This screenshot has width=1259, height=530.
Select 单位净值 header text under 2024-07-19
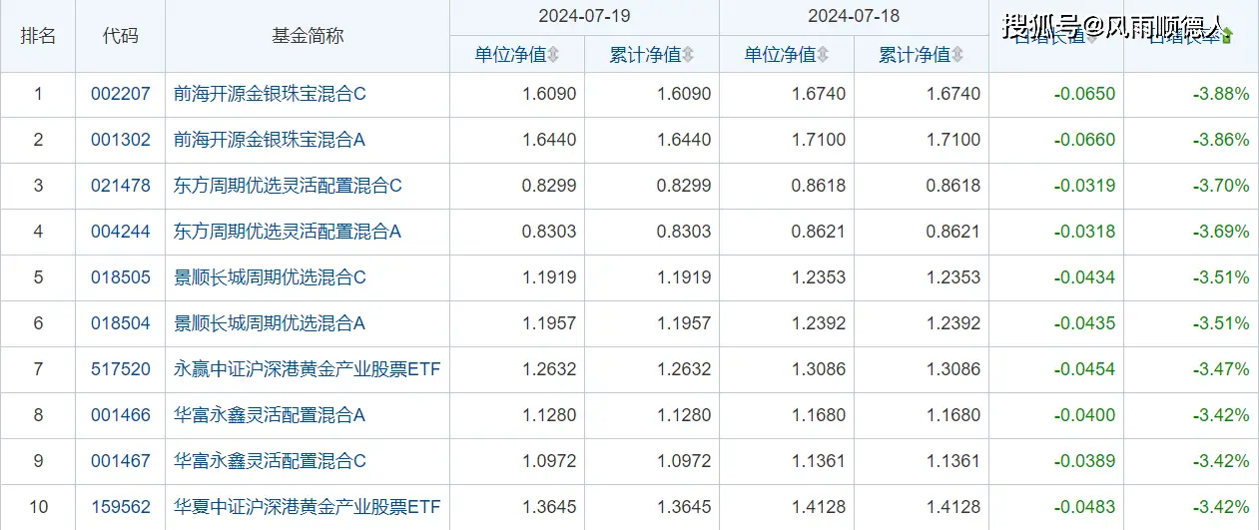(510, 55)
